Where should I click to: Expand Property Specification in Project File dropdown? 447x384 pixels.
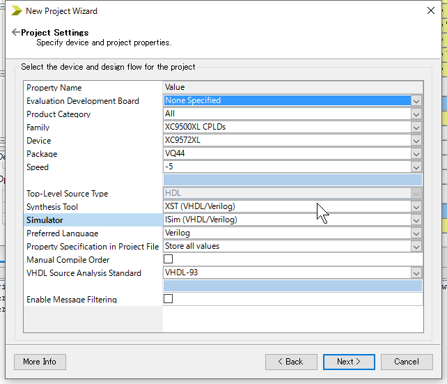click(416, 247)
